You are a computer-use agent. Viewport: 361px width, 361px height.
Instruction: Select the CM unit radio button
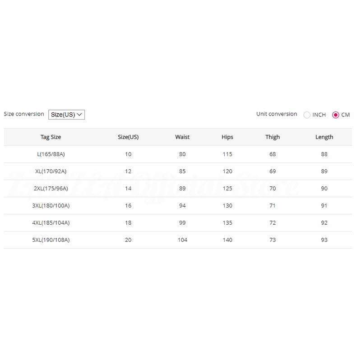tap(336, 115)
